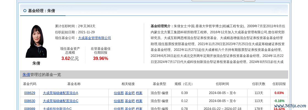Viewport: 308px width, 110px height.
Task: Open 基金吧 for fund 008989
Action: pos(130,109)
